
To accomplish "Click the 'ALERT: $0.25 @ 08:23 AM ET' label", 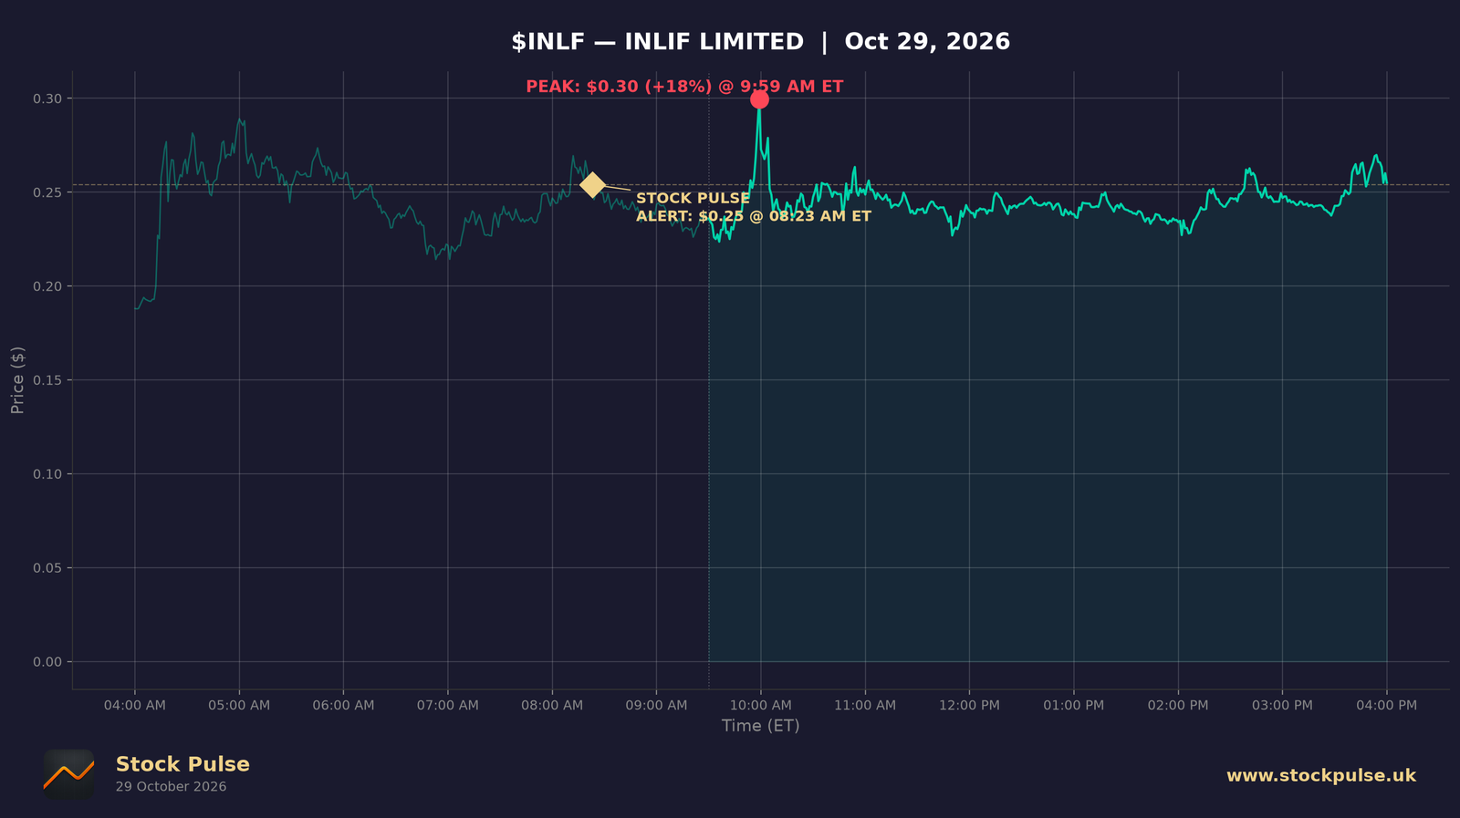I will [754, 216].
